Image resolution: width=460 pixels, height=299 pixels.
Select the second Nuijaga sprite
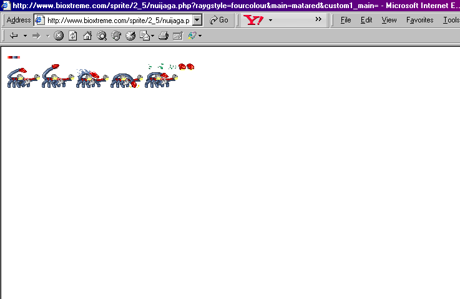58,76
